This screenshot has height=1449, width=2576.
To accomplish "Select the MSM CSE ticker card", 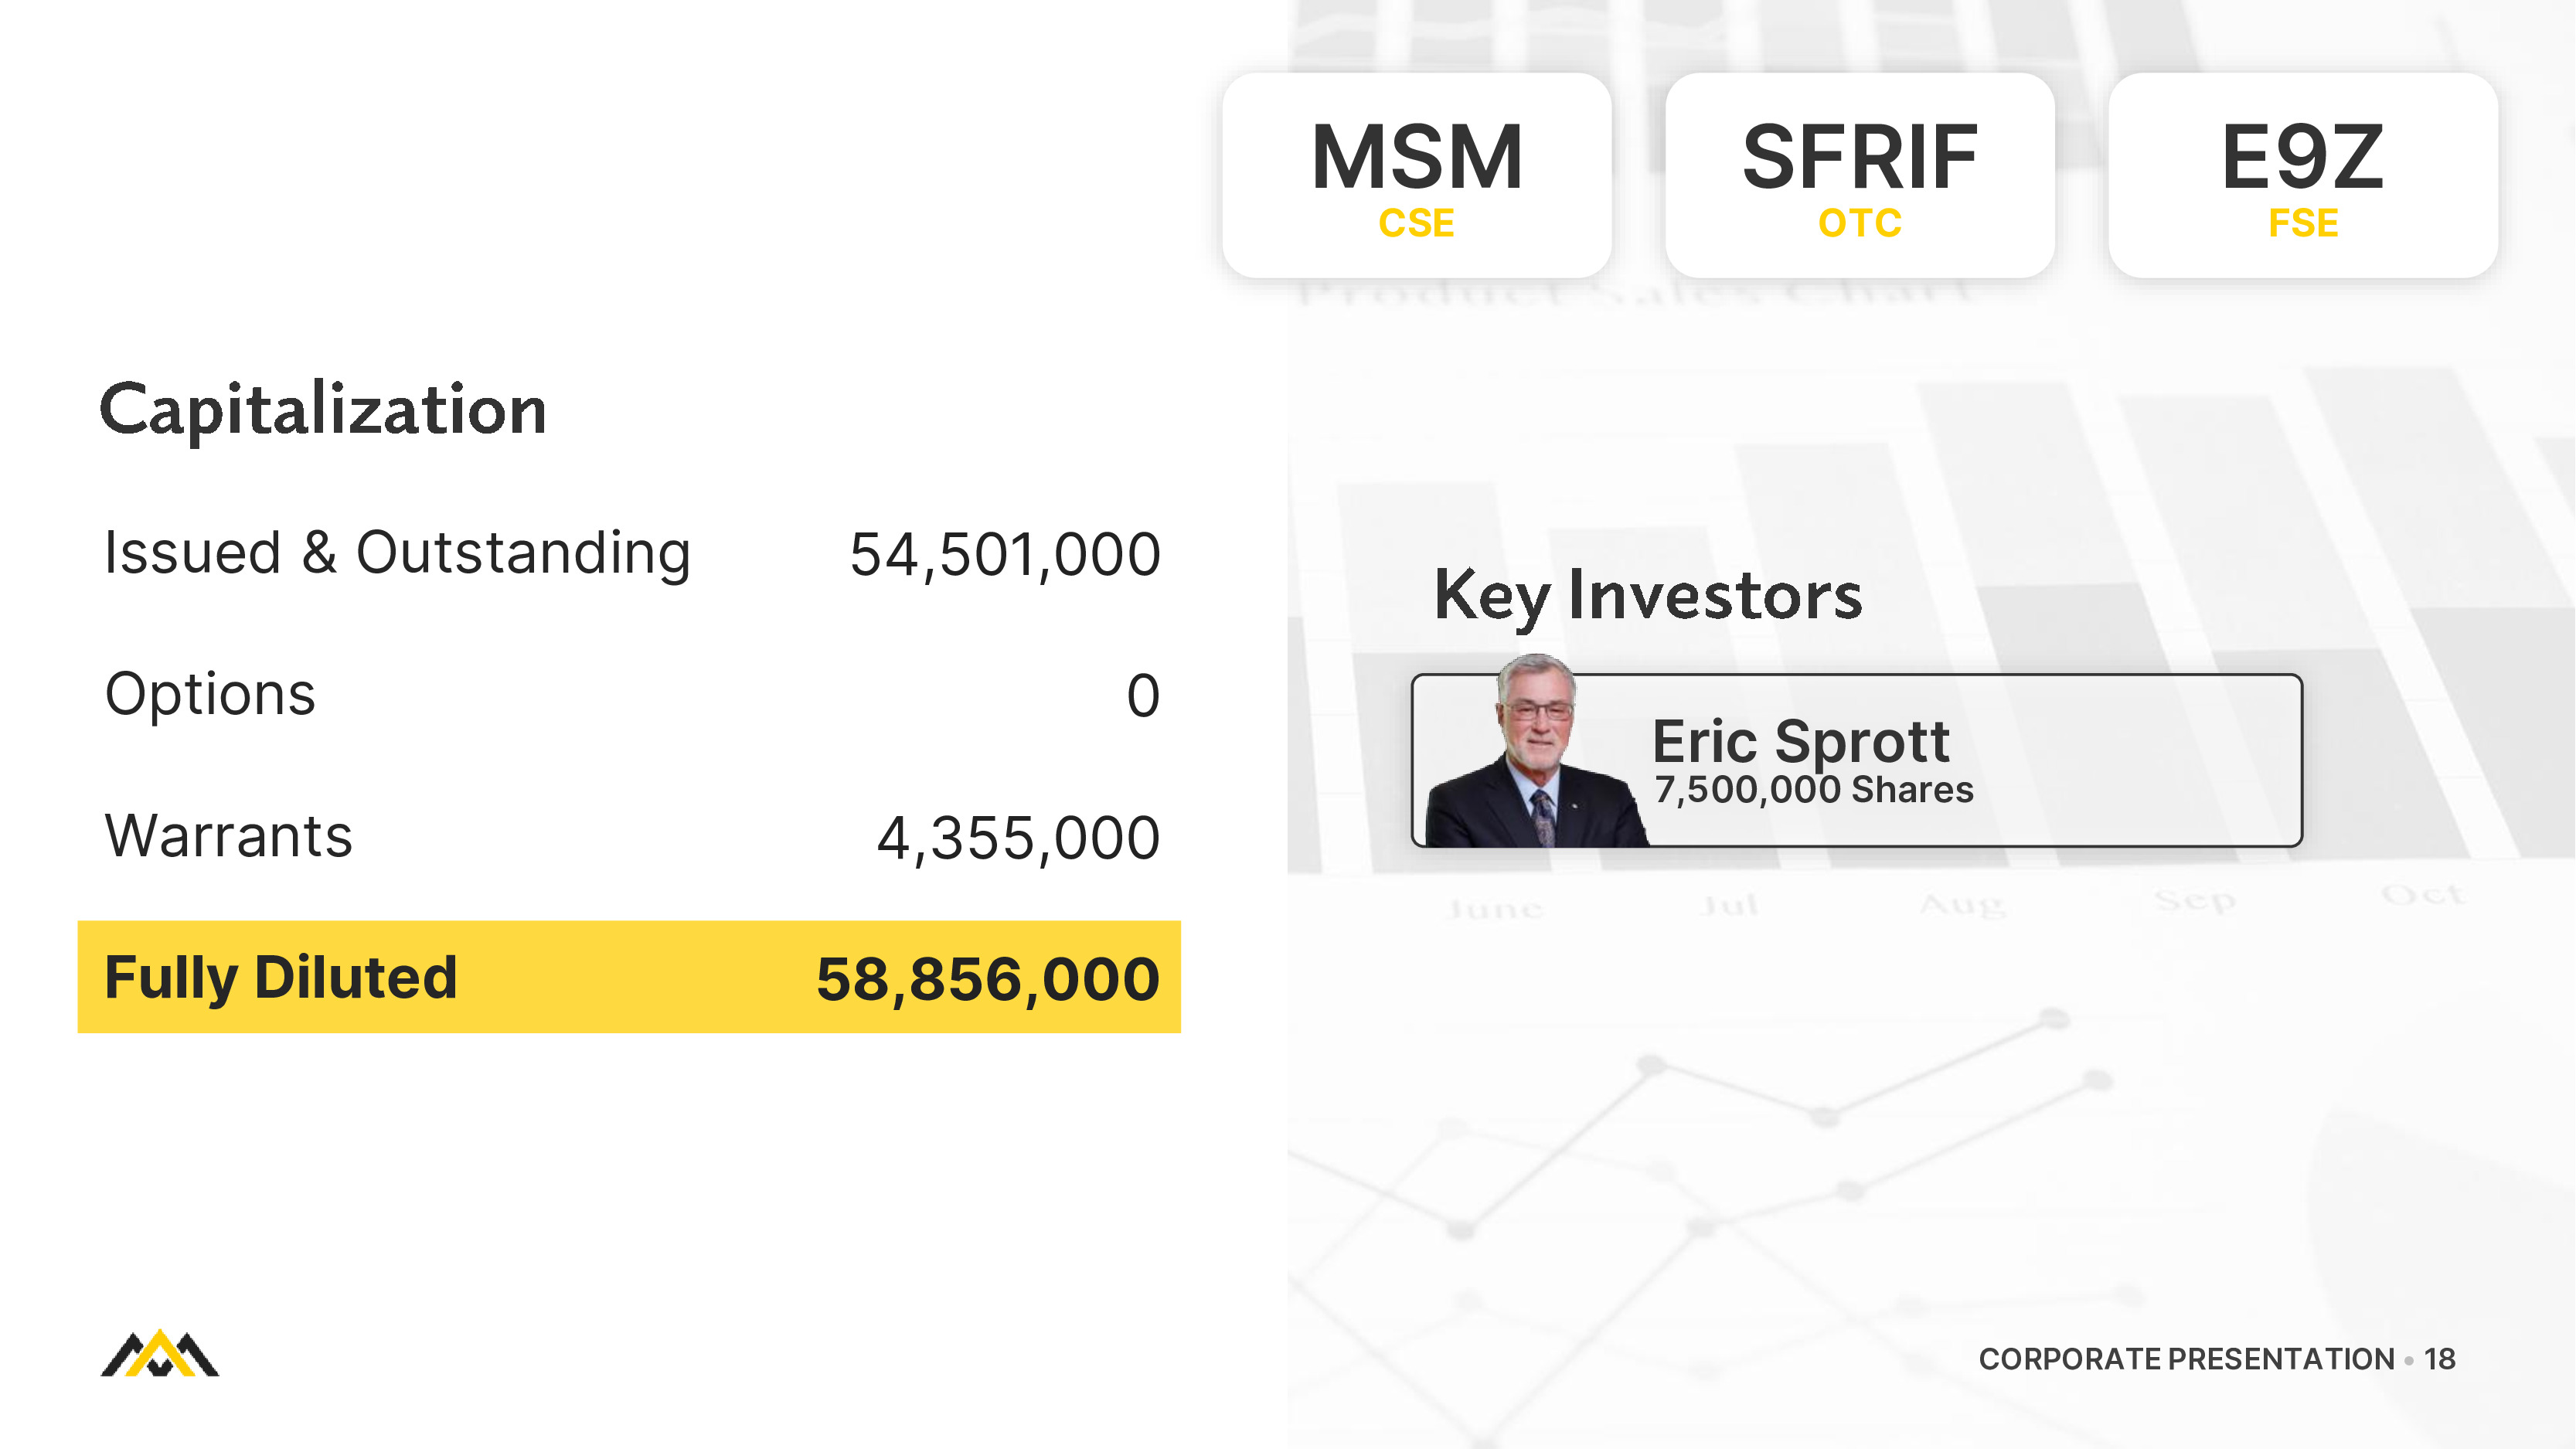I will point(1416,176).
